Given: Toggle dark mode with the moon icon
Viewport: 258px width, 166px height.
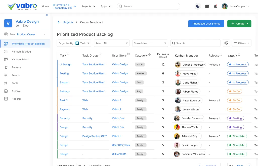Looking at the screenshot, I should (198, 6).
